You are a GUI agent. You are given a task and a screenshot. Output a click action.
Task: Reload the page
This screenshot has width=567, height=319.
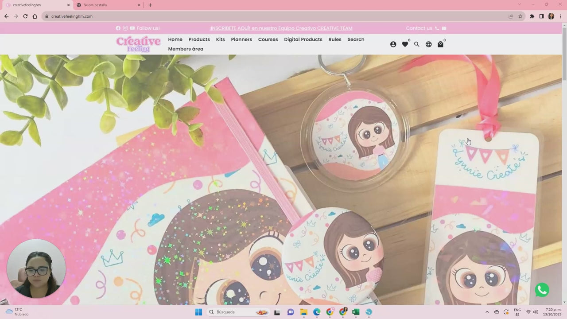pos(25,16)
